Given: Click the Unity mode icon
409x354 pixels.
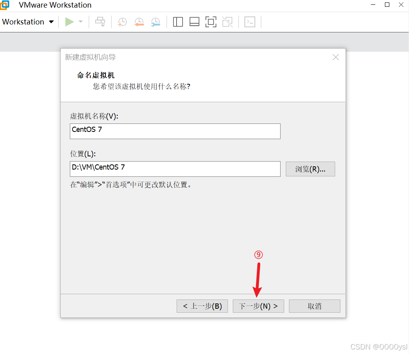Looking at the screenshot, I should (228, 22).
